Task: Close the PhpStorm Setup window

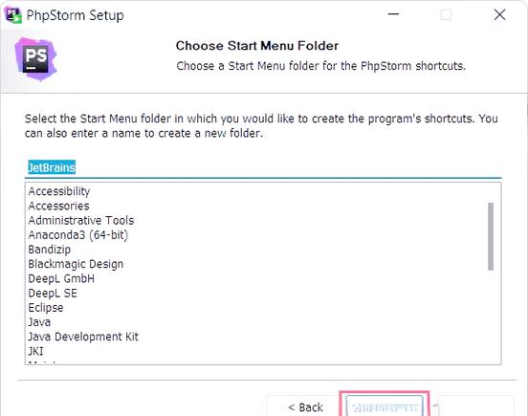Action: point(499,14)
